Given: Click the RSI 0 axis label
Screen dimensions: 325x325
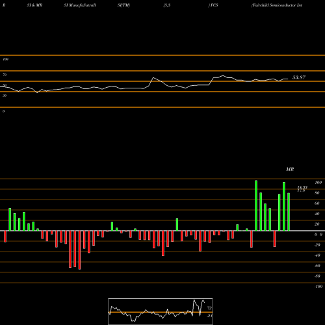Looking at the screenshot, I should click(3, 111).
